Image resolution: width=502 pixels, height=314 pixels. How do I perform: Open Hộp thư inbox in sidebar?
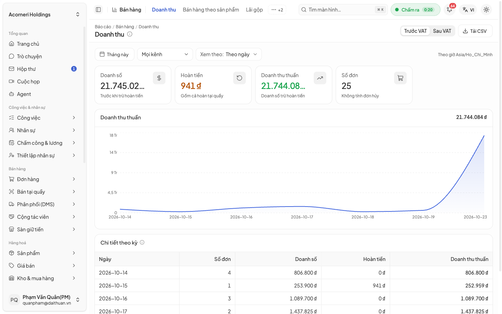click(43, 69)
